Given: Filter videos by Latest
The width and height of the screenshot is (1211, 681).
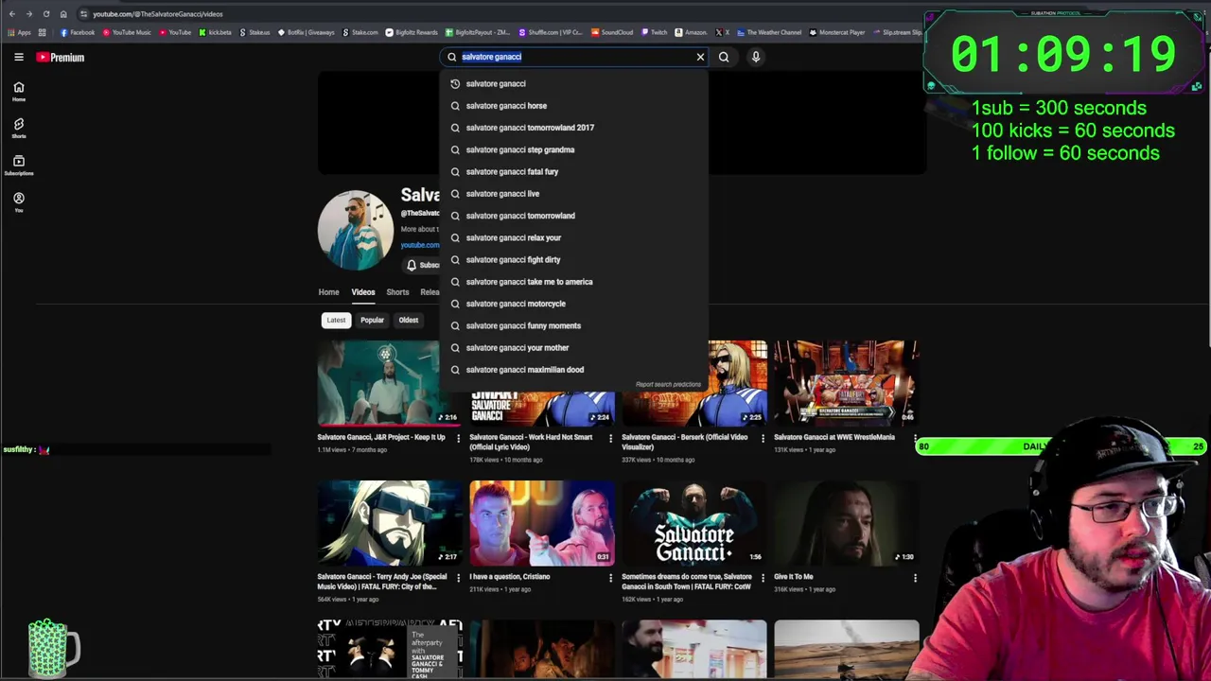Looking at the screenshot, I should (336, 320).
